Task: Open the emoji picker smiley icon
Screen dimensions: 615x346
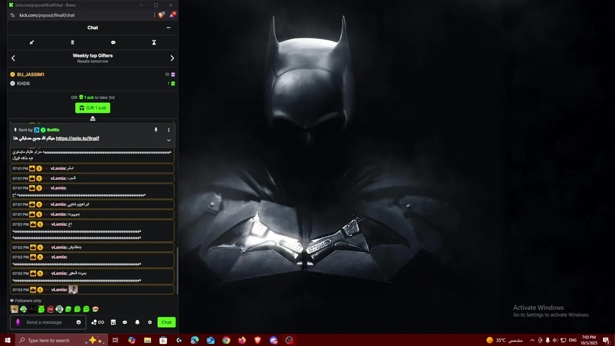Action: [79, 322]
